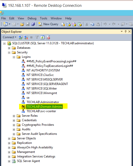This screenshot has height=166, width=133.
Task: Select the SQL Server Agent node
Action: click(28, 161)
